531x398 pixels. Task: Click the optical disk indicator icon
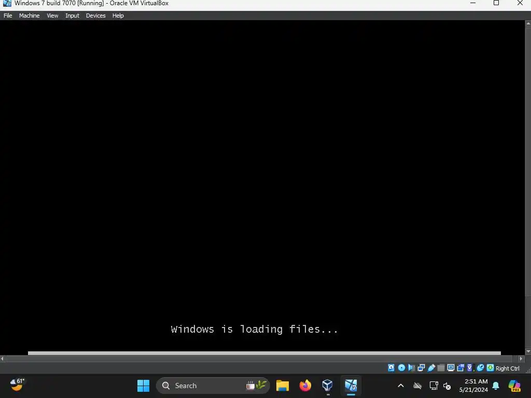(x=401, y=368)
